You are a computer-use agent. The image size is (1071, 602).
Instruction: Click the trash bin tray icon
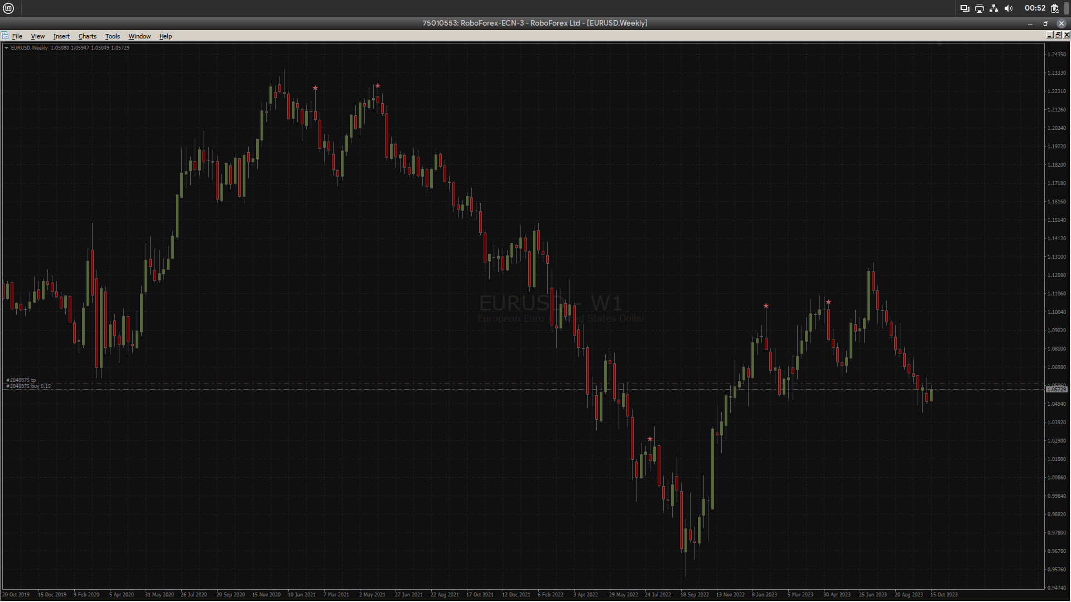click(1055, 8)
